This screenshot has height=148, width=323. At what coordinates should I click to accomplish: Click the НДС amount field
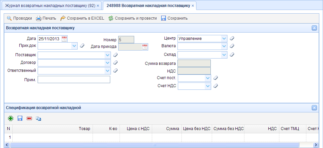[194, 71]
